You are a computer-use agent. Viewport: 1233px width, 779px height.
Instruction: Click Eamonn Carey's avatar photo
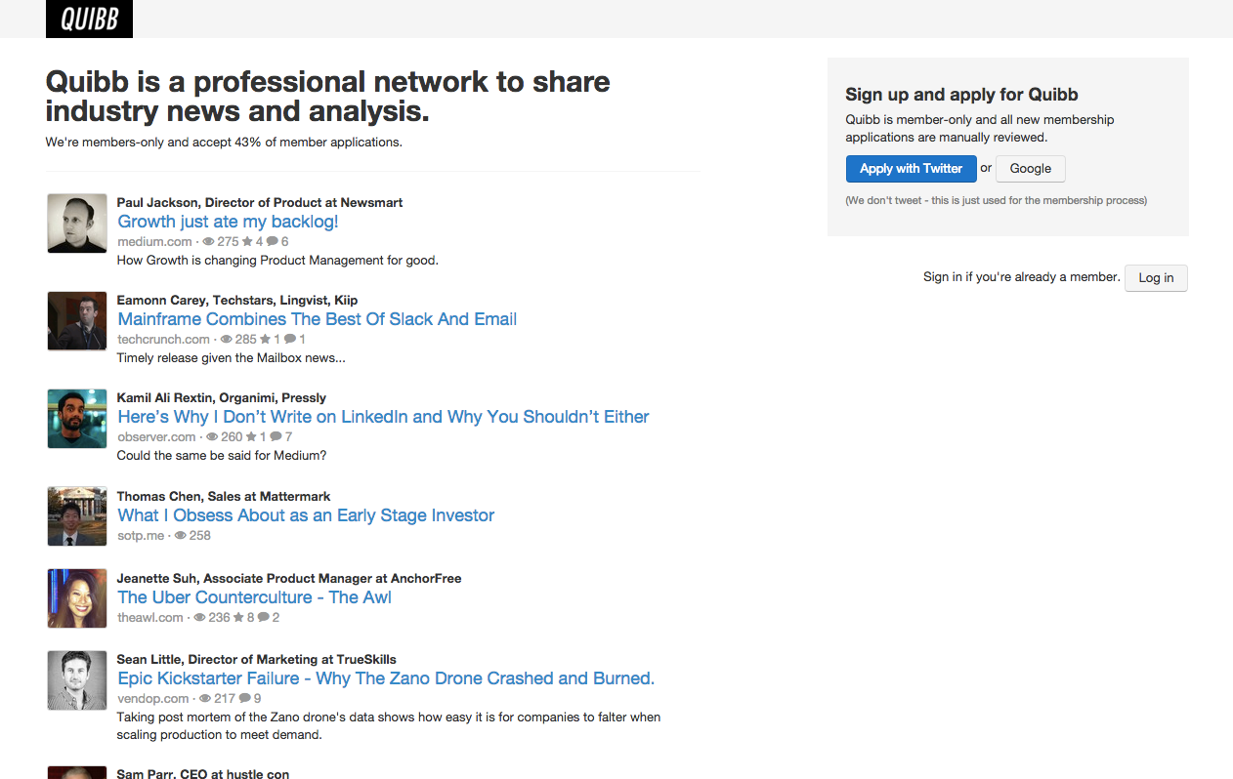click(x=77, y=321)
